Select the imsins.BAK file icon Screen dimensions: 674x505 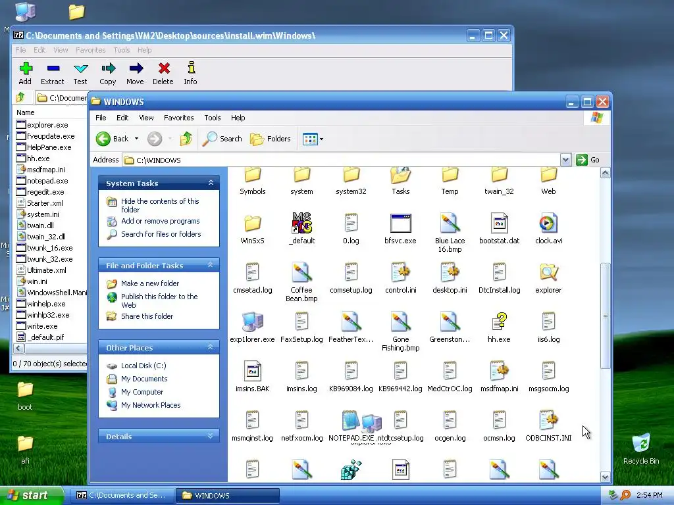pos(253,371)
